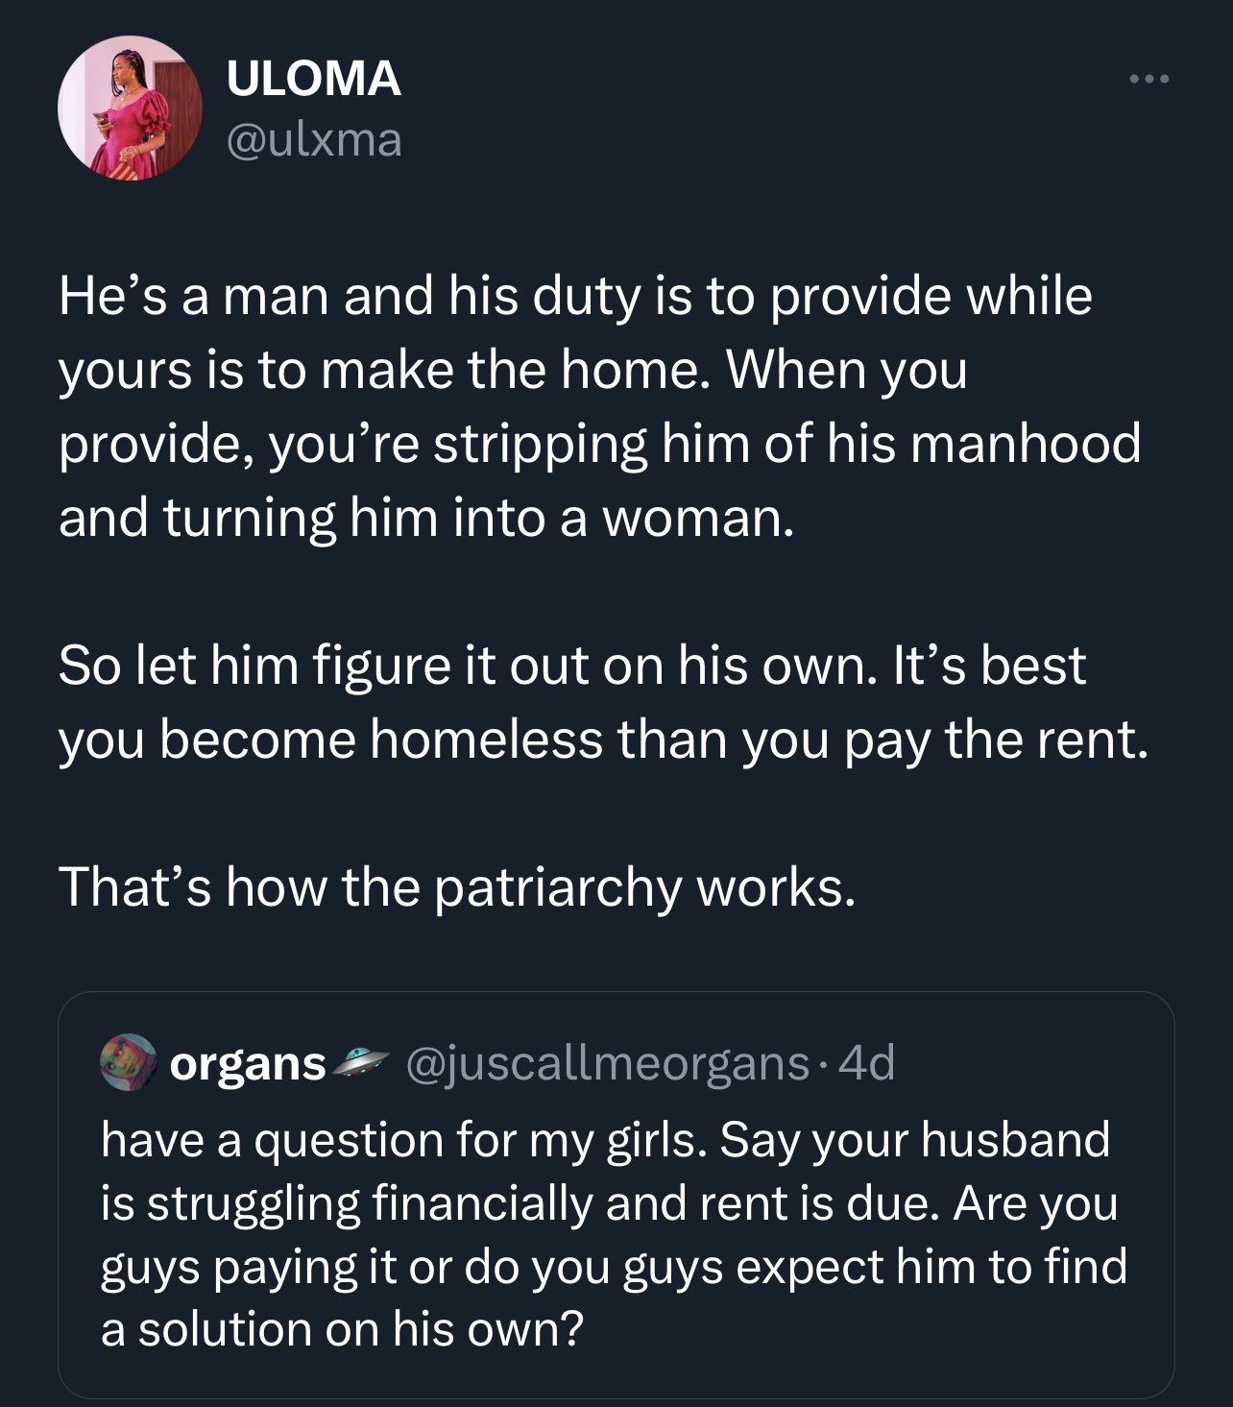This screenshot has width=1233, height=1407.
Task: Click ULOMA's profile picture
Action: click(x=130, y=108)
